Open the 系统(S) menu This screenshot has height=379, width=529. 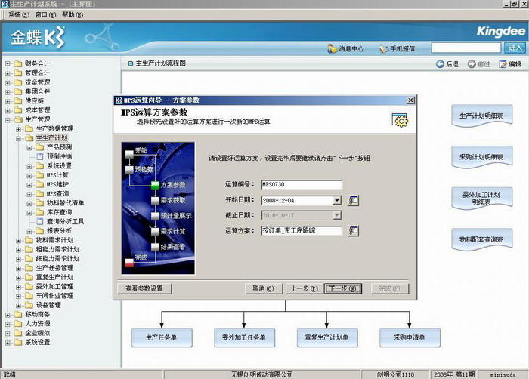[x=19, y=14]
